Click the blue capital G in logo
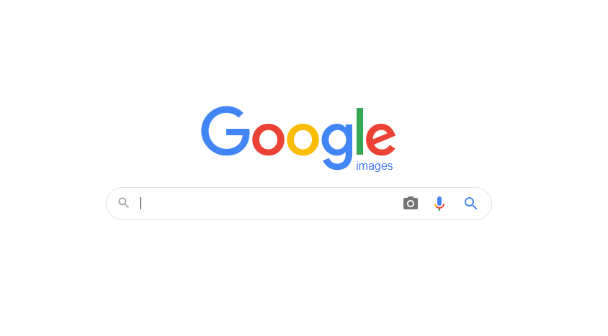Screen dimensions: 608x336 click(225, 131)
